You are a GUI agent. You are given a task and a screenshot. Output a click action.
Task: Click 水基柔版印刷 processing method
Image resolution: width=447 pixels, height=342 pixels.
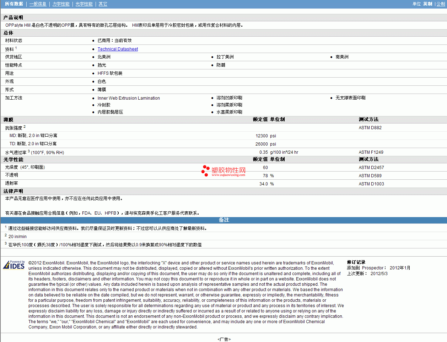pyautogui.click(x=230, y=112)
